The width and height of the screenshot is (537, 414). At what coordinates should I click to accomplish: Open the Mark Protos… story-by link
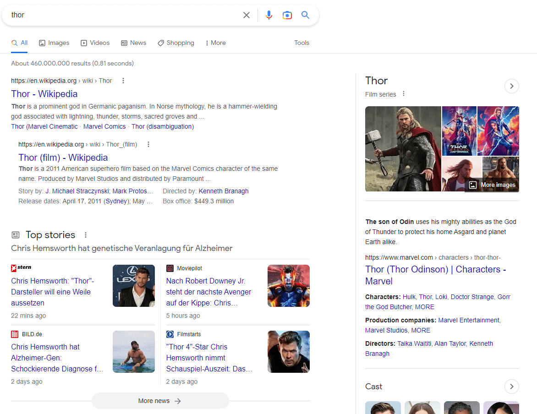133,191
